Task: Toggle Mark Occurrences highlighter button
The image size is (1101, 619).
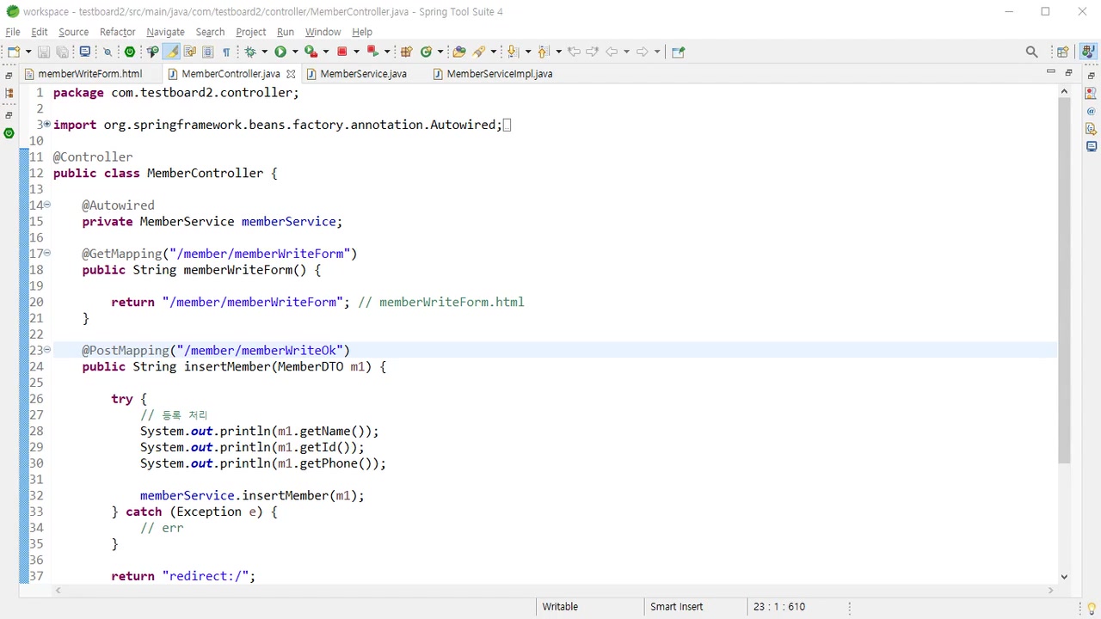Action: [x=172, y=52]
